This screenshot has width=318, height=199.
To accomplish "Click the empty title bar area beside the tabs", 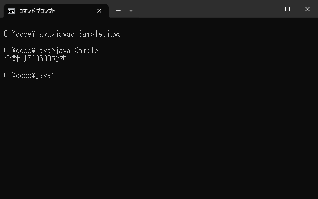I will tap(195, 9).
